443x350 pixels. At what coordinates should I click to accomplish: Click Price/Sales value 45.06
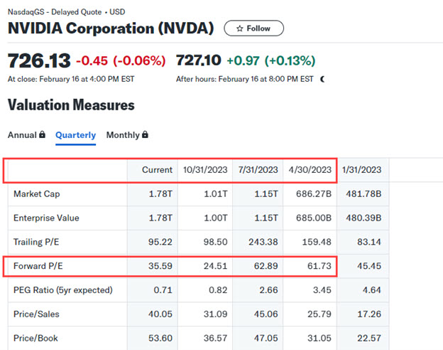point(266,314)
